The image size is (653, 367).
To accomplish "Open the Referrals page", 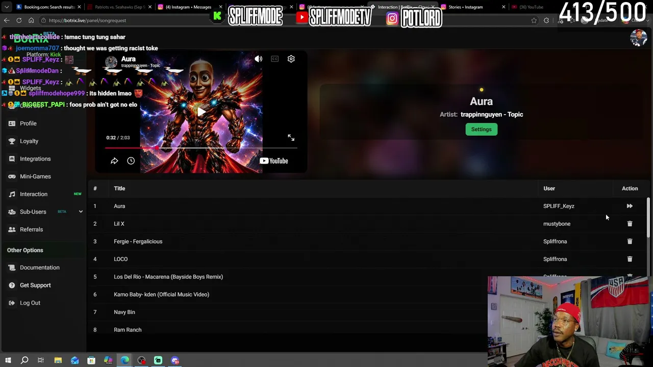I will coord(31,229).
